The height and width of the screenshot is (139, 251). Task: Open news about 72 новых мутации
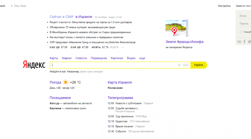pos(83,27)
